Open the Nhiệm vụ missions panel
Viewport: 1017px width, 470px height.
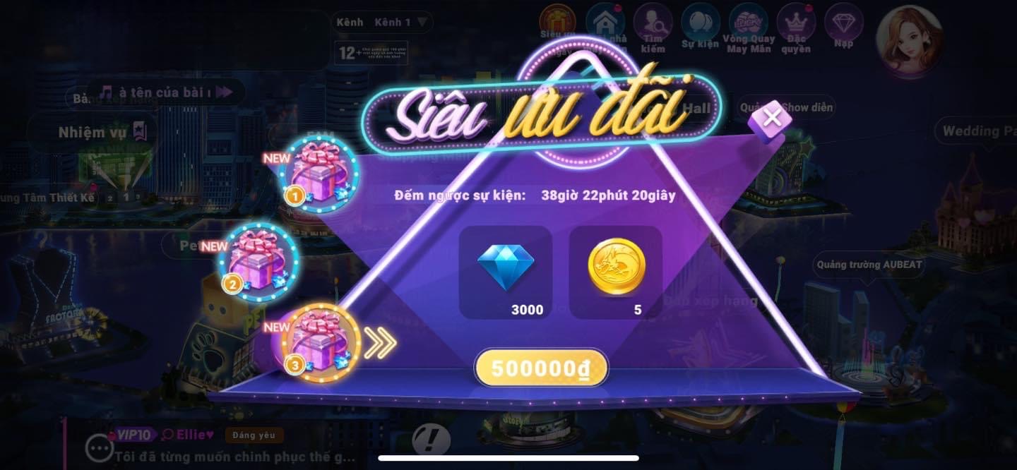click(x=104, y=131)
